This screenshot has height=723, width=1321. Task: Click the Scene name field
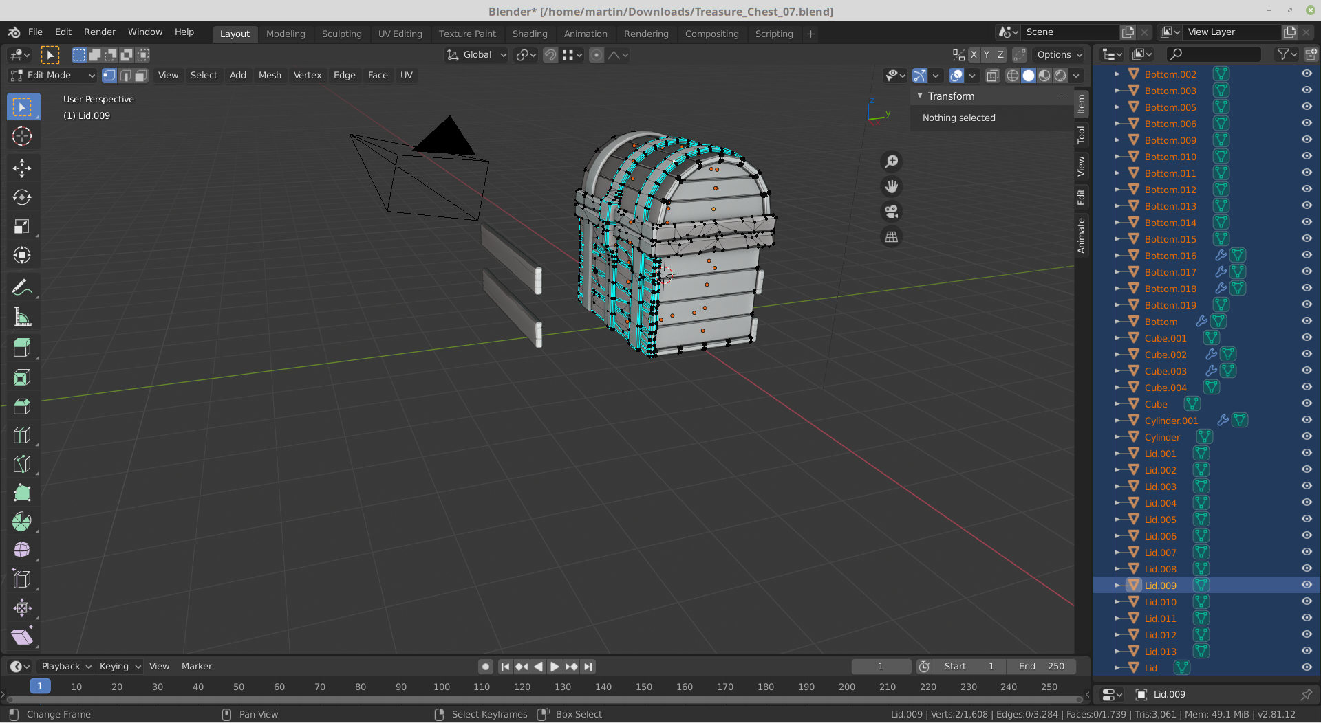click(1069, 32)
